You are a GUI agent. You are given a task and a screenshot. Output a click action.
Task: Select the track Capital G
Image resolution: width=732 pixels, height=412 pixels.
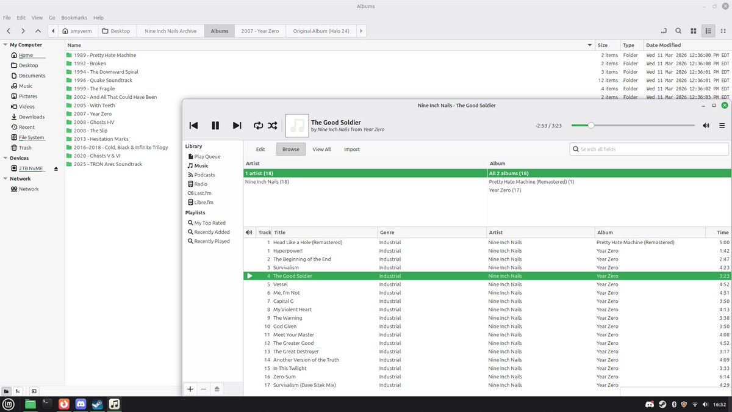(x=487, y=301)
